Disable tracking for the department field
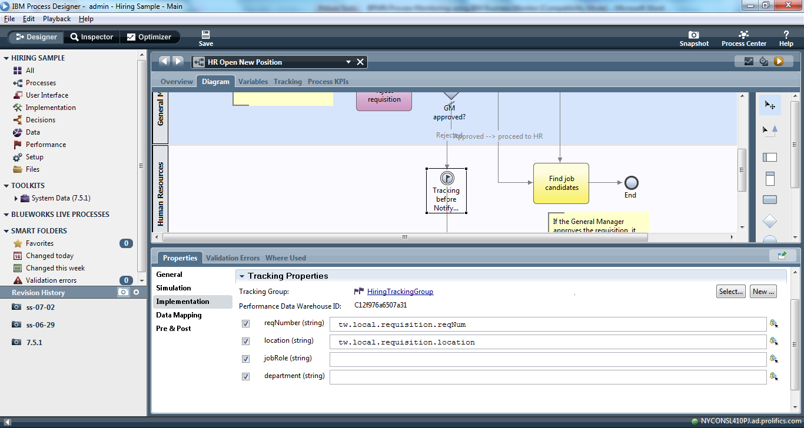Screen dimensions: 804x428 pyautogui.click(x=245, y=376)
